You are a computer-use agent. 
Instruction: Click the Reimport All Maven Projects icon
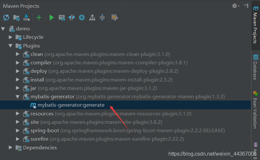6,17
